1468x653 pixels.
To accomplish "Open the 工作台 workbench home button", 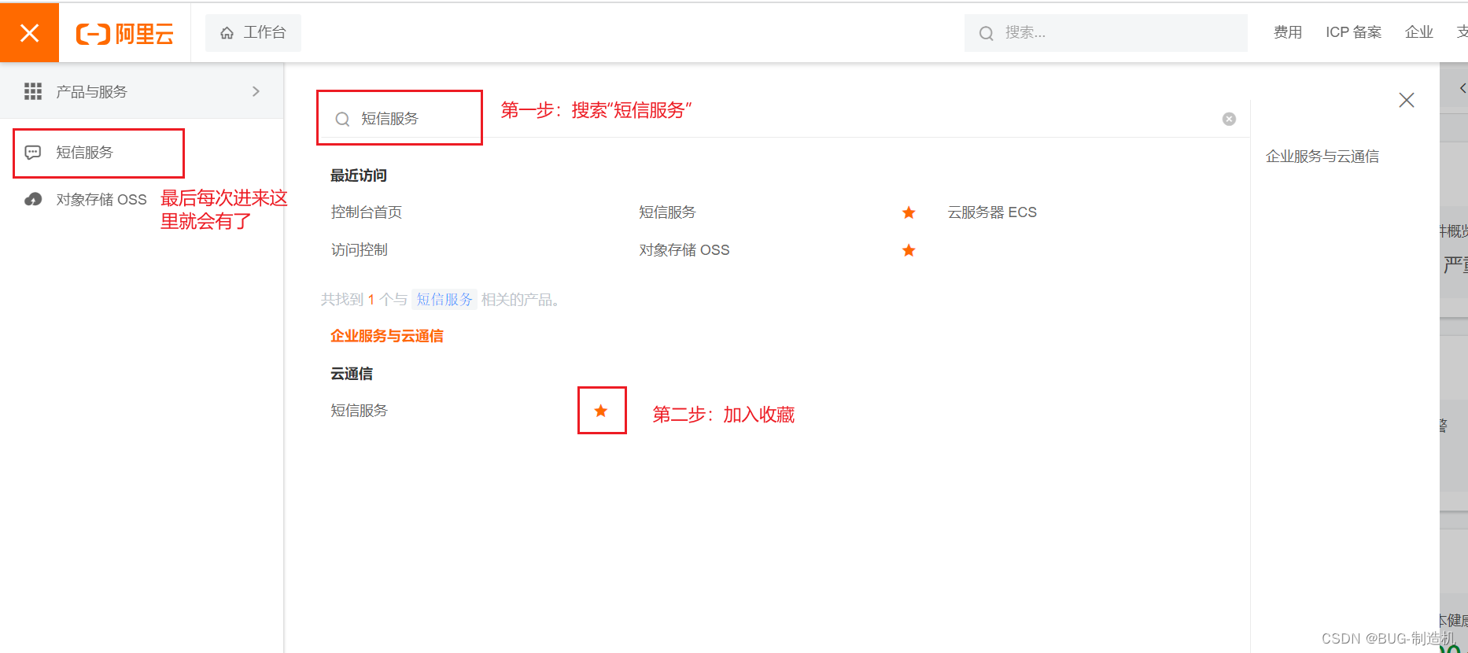I will [x=253, y=32].
